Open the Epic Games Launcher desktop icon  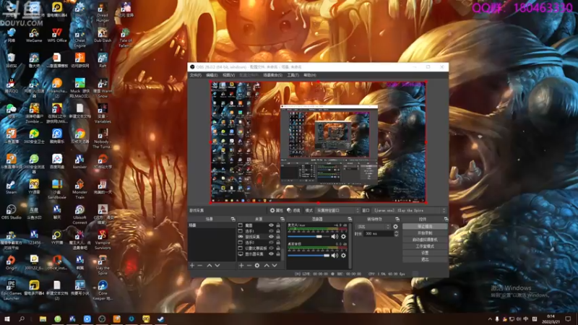tap(11, 290)
